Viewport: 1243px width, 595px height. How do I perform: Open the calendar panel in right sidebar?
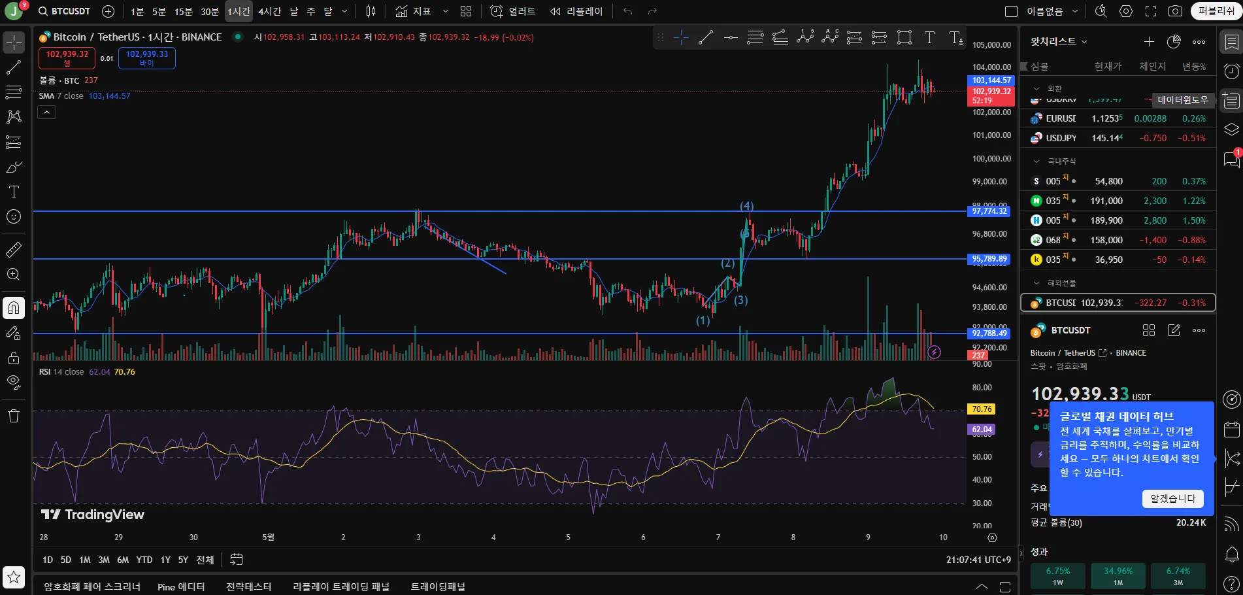pos(1231,429)
